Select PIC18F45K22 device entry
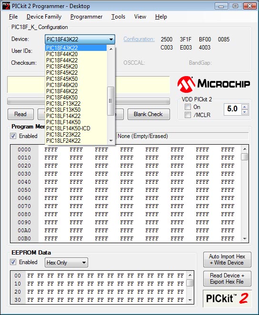This screenshot has height=315, width=259. coord(76,73)
